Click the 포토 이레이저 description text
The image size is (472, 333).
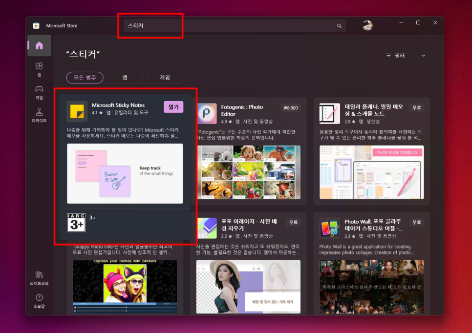pos(248,250)
